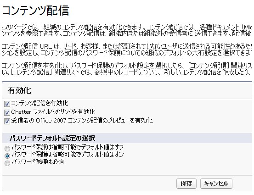The height and width of the screenshot is (195, 254).
Task: Click the paragraph starting コンテンツ配信 URL は
Action: 127,50
